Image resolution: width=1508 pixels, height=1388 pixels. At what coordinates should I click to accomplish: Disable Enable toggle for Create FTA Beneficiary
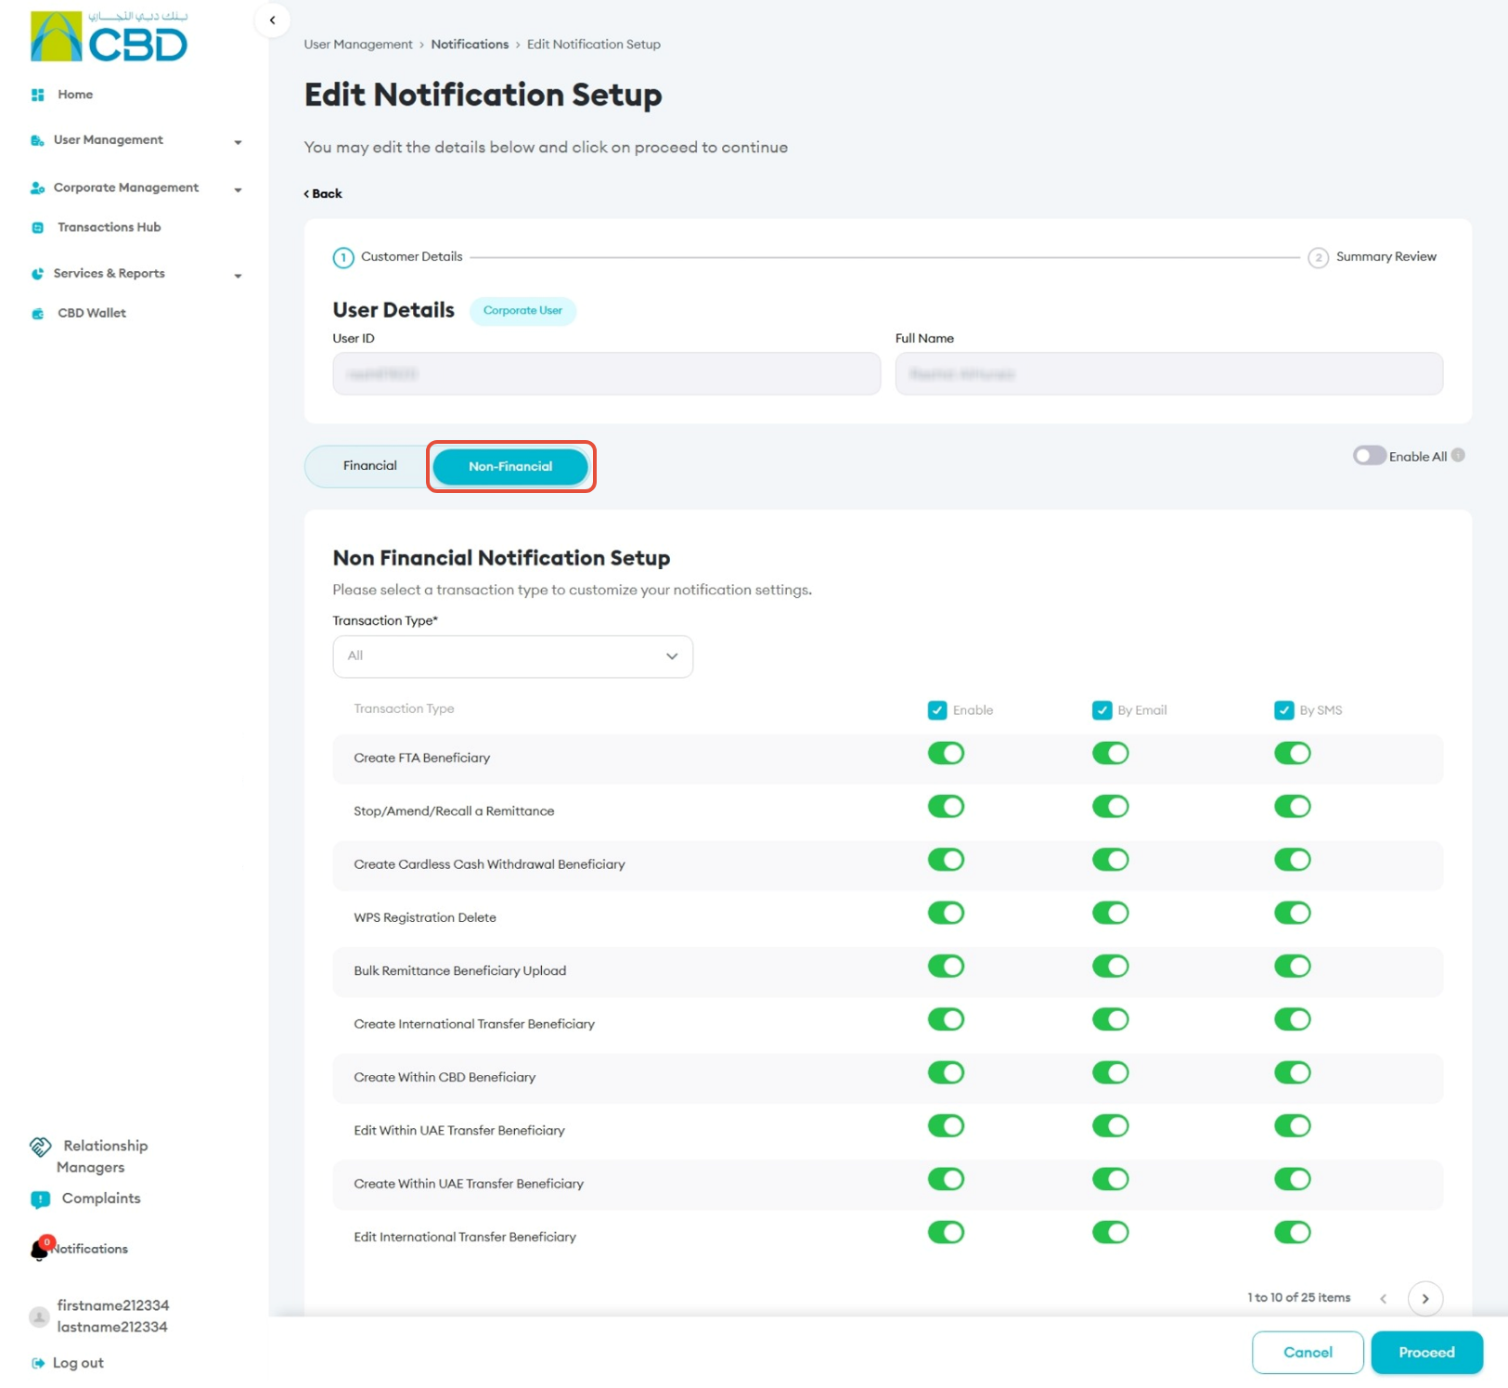coord(946,753)
